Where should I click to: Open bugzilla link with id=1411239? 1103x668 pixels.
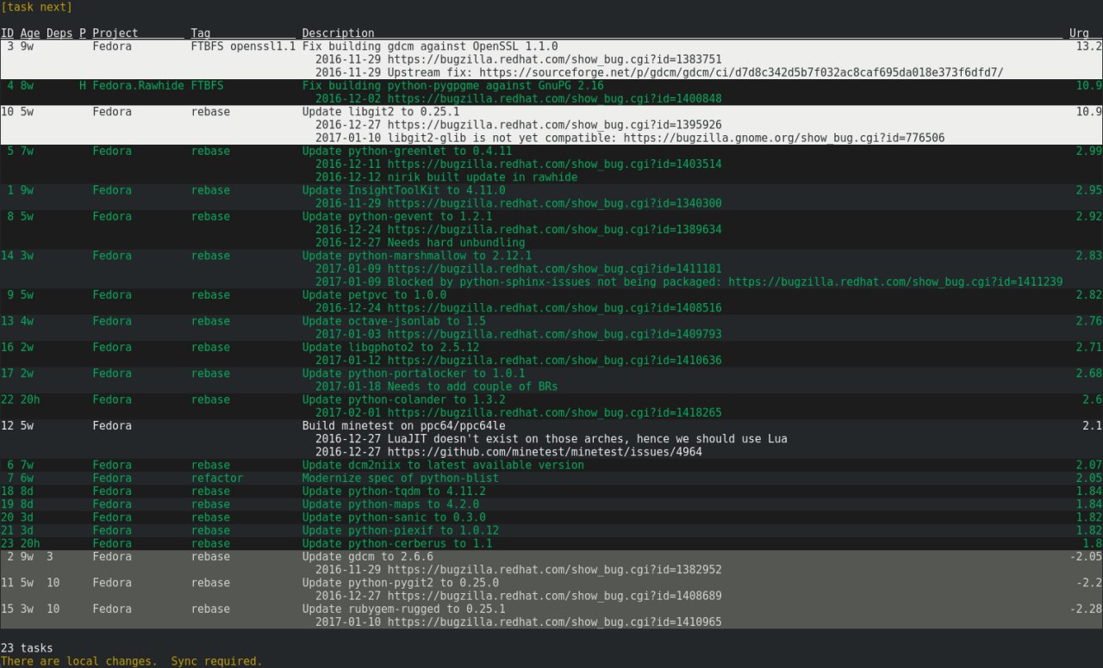(x=895, y=281)
